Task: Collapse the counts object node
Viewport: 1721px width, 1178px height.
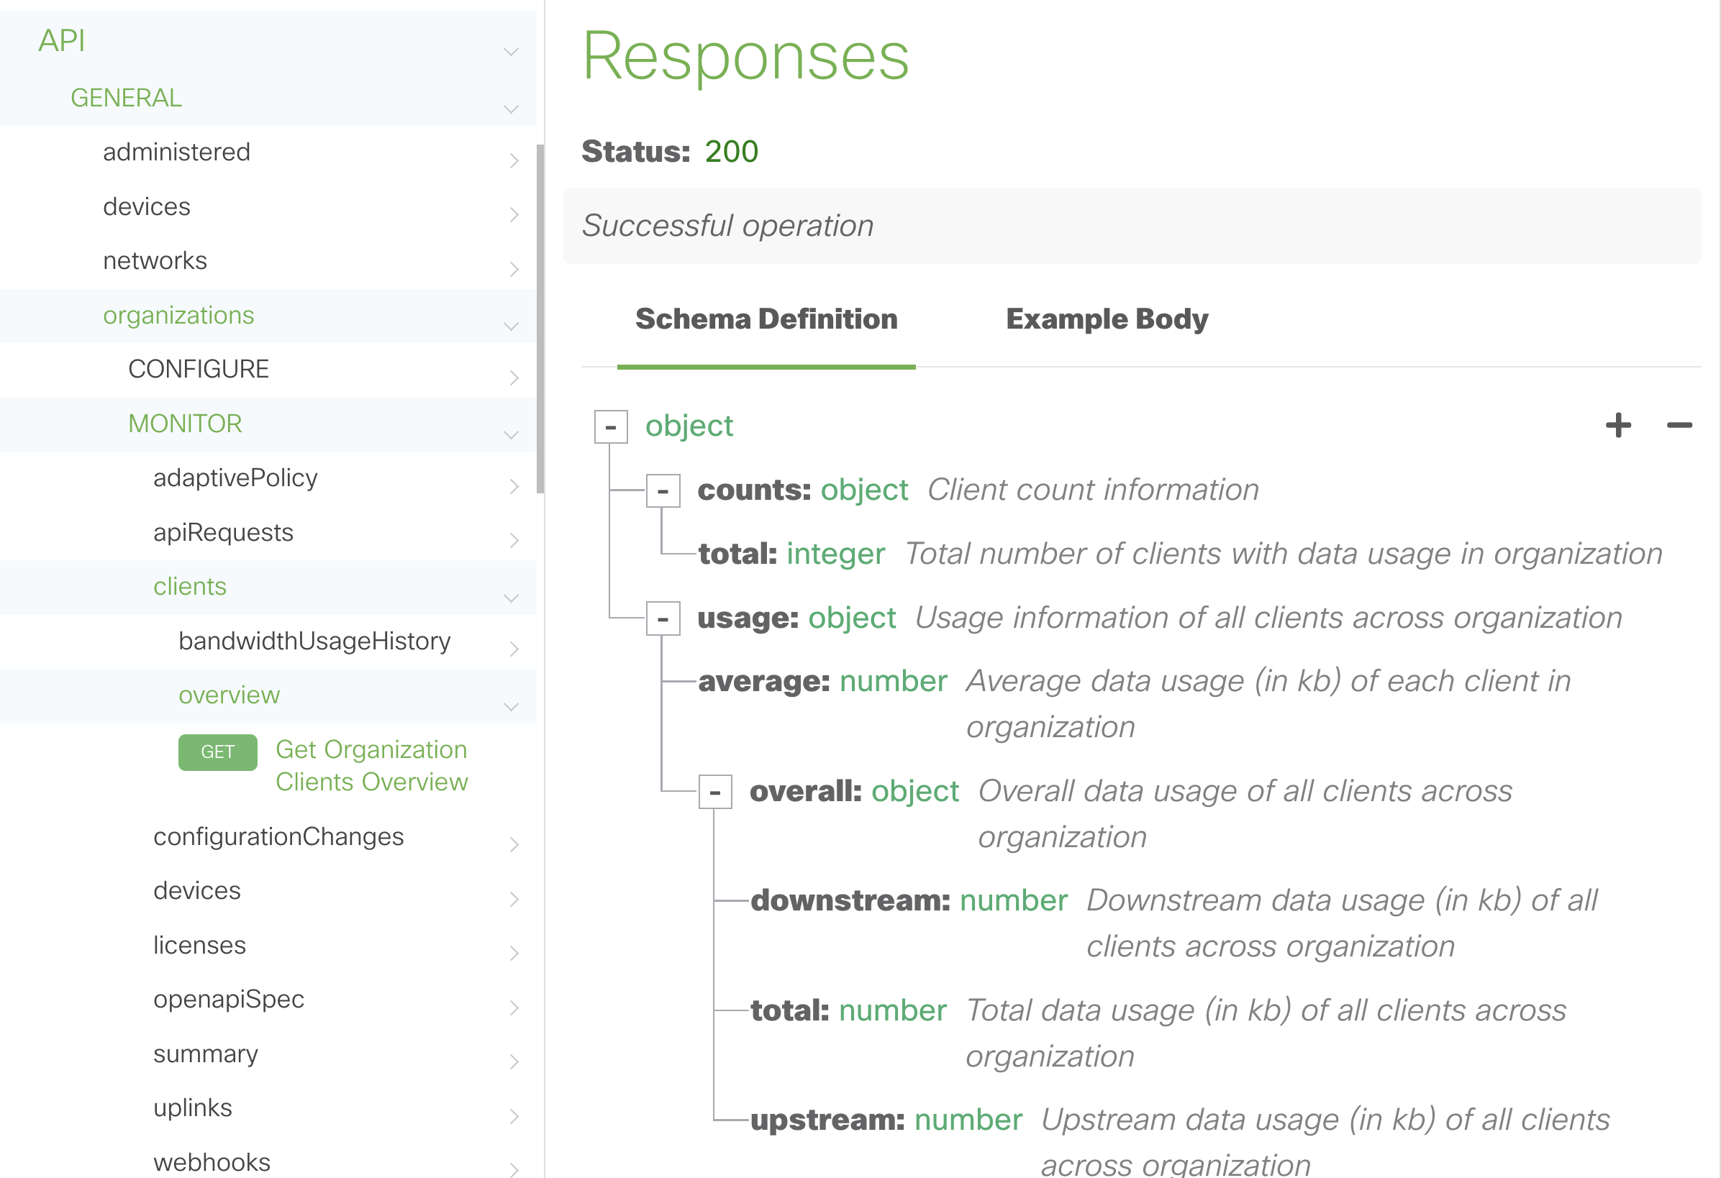Action: [x=663, y=491]
